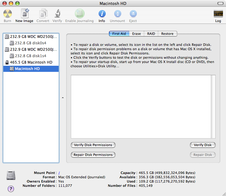This screenshot has height=196, width=226.
Task: Select the first 232.9 GB WDC disk
Action: (x=31, y=37)
